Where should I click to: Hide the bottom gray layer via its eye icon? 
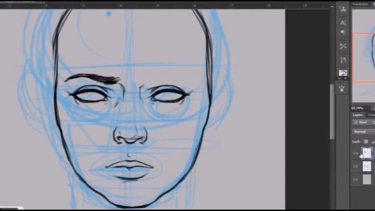point(356,179)
